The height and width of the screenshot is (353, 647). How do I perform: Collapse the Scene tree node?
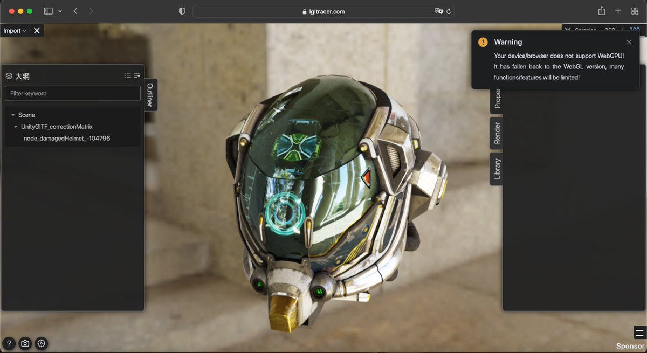pyautogui.click(x=13, y=115)
